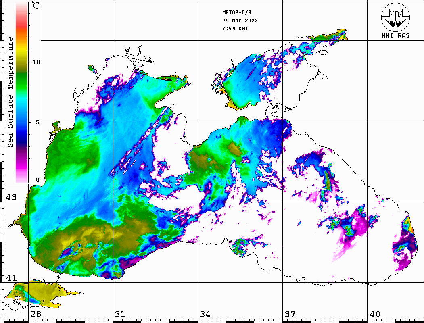Image resolution: width=424 pixels, height=323 pixels.
Task: Click the °C unit label
Action: click(36, 5)
